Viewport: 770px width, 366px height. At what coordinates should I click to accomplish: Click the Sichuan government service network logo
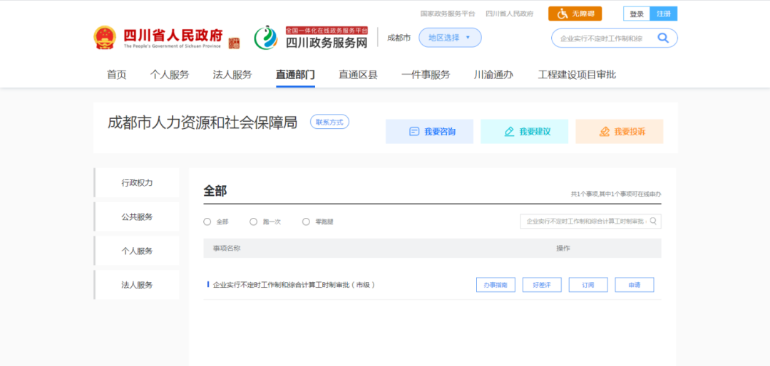[267, 38]
